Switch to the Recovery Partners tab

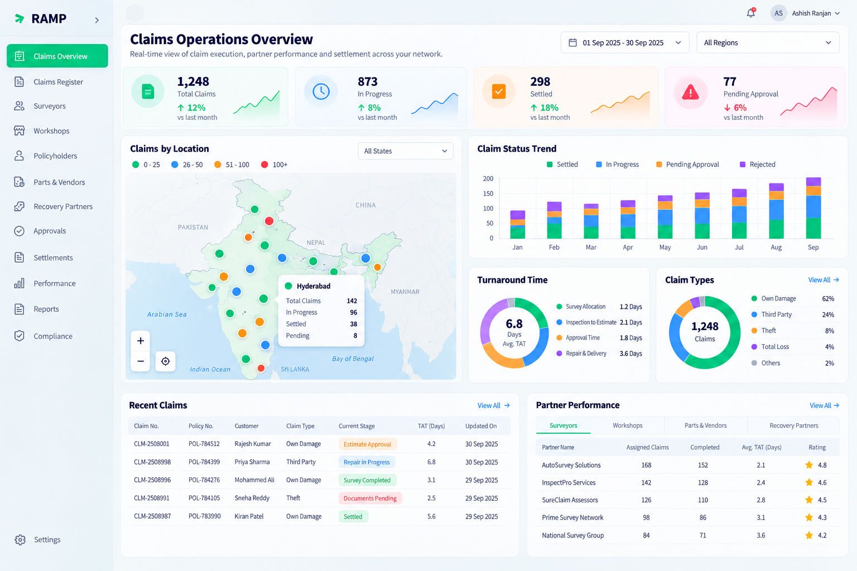click(x=793, y=425)
